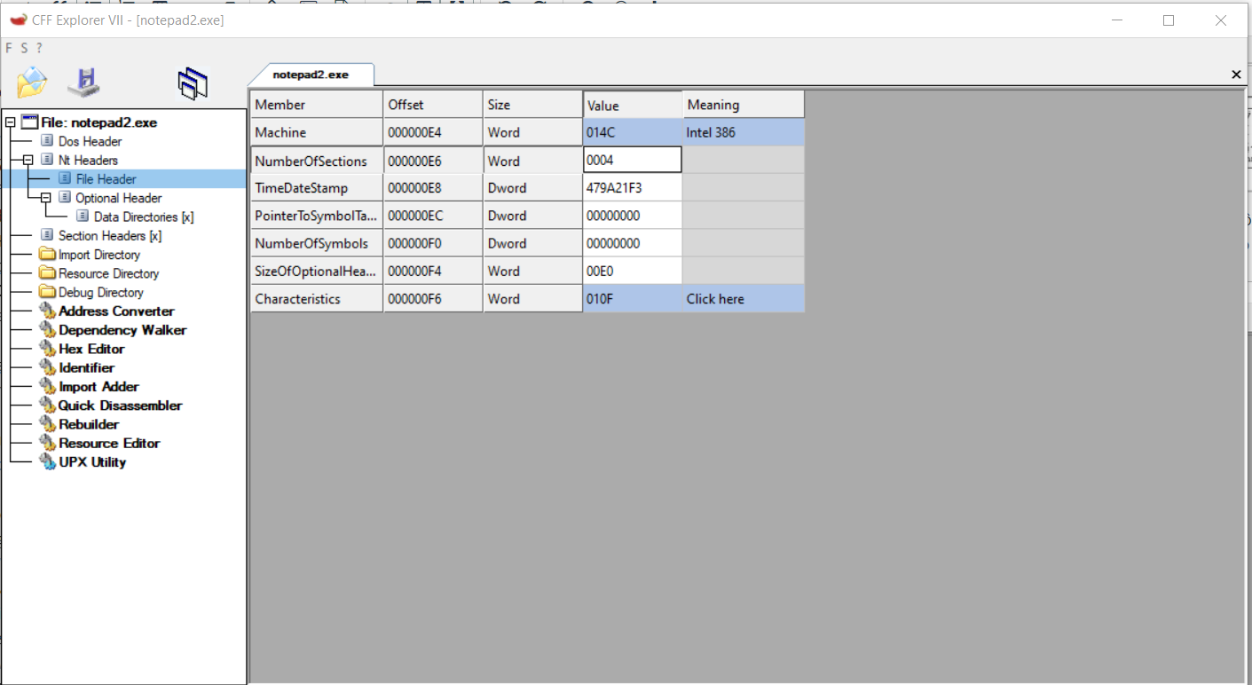Edit the NumberOfSections value field 0004
The height and width of the screenshot is (685, 1252).
pos(633,160)
